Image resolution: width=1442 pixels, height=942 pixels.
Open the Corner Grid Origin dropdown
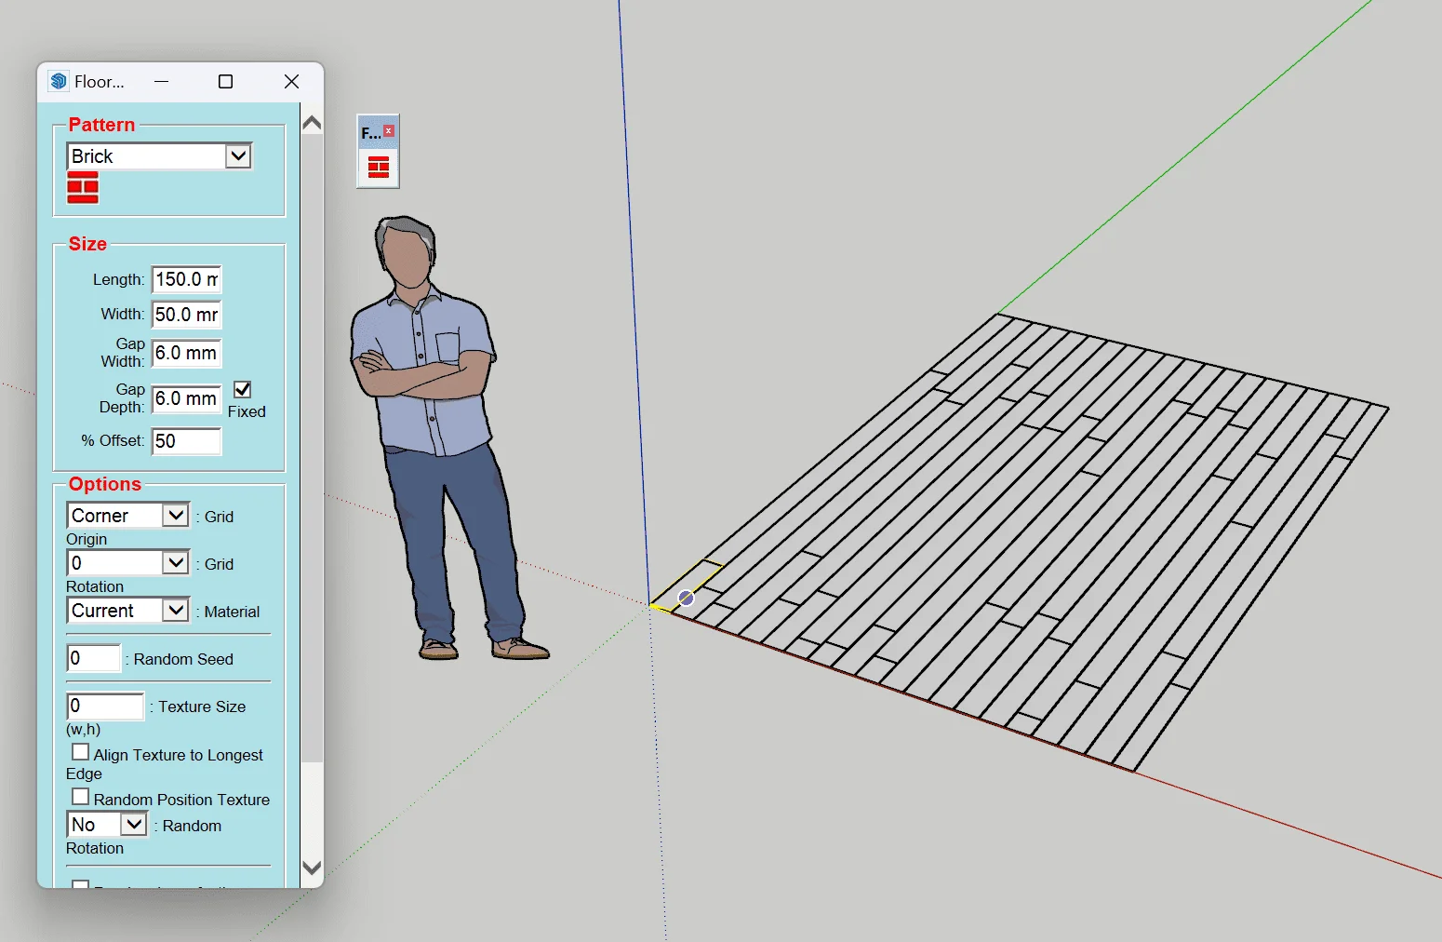[128, 516]
